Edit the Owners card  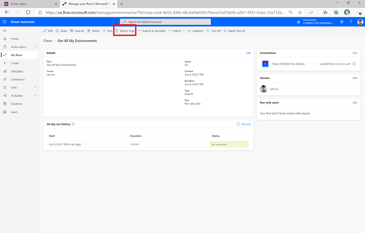point(355,78)
